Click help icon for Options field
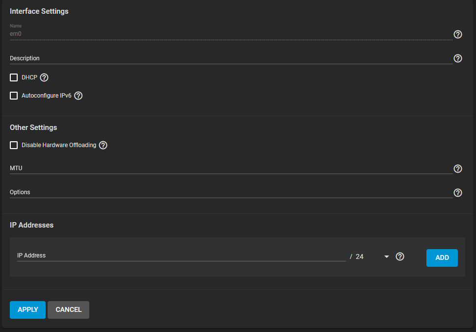Viewport: 476px width, 332px height. 457,193
